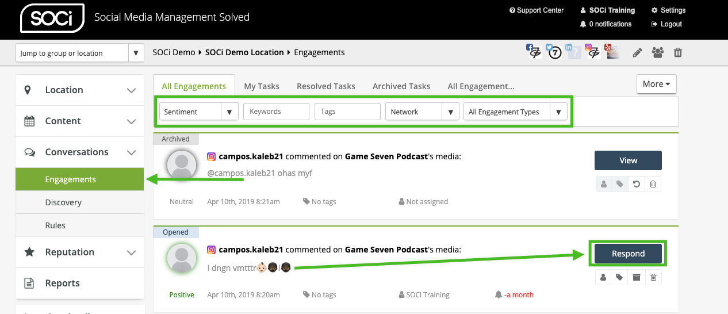Switch to the truncated All Engagement... tab
Screen dimensions: 728x314
[481, 86]
